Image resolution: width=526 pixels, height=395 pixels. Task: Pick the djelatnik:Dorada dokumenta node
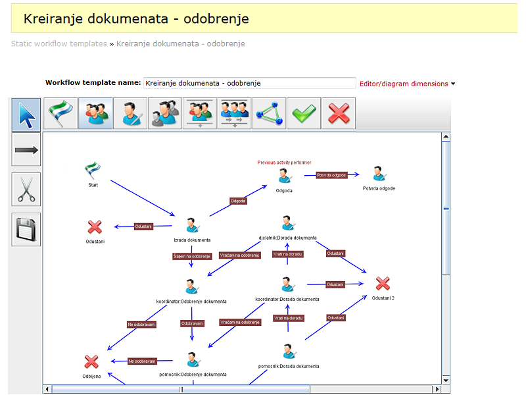coord(288,223)
